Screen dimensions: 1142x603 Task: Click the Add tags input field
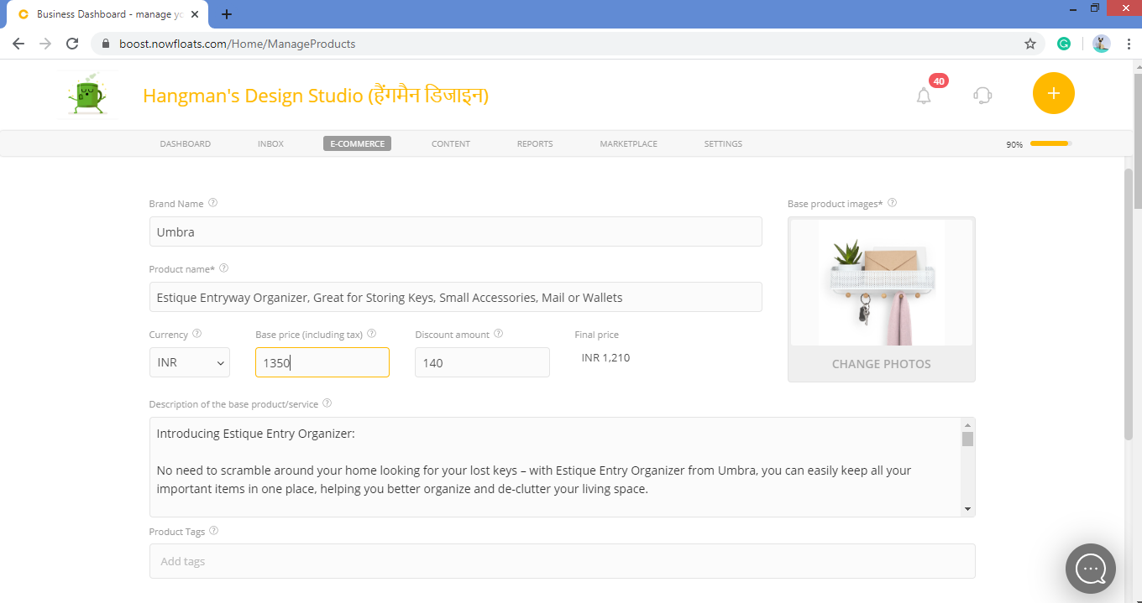563,561
